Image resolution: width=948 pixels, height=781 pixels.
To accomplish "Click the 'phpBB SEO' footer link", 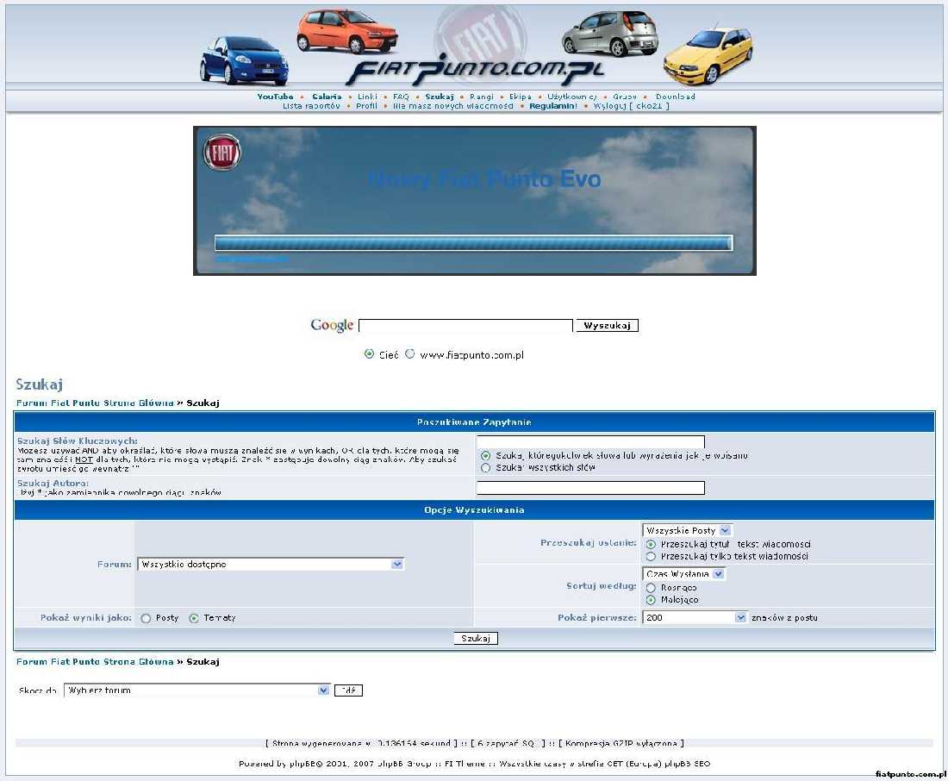I will coord(688,764).
